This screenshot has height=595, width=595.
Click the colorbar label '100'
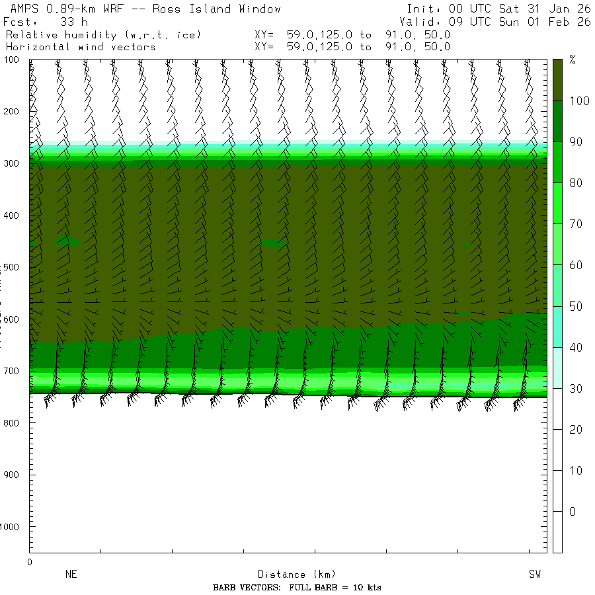[579, 101]
